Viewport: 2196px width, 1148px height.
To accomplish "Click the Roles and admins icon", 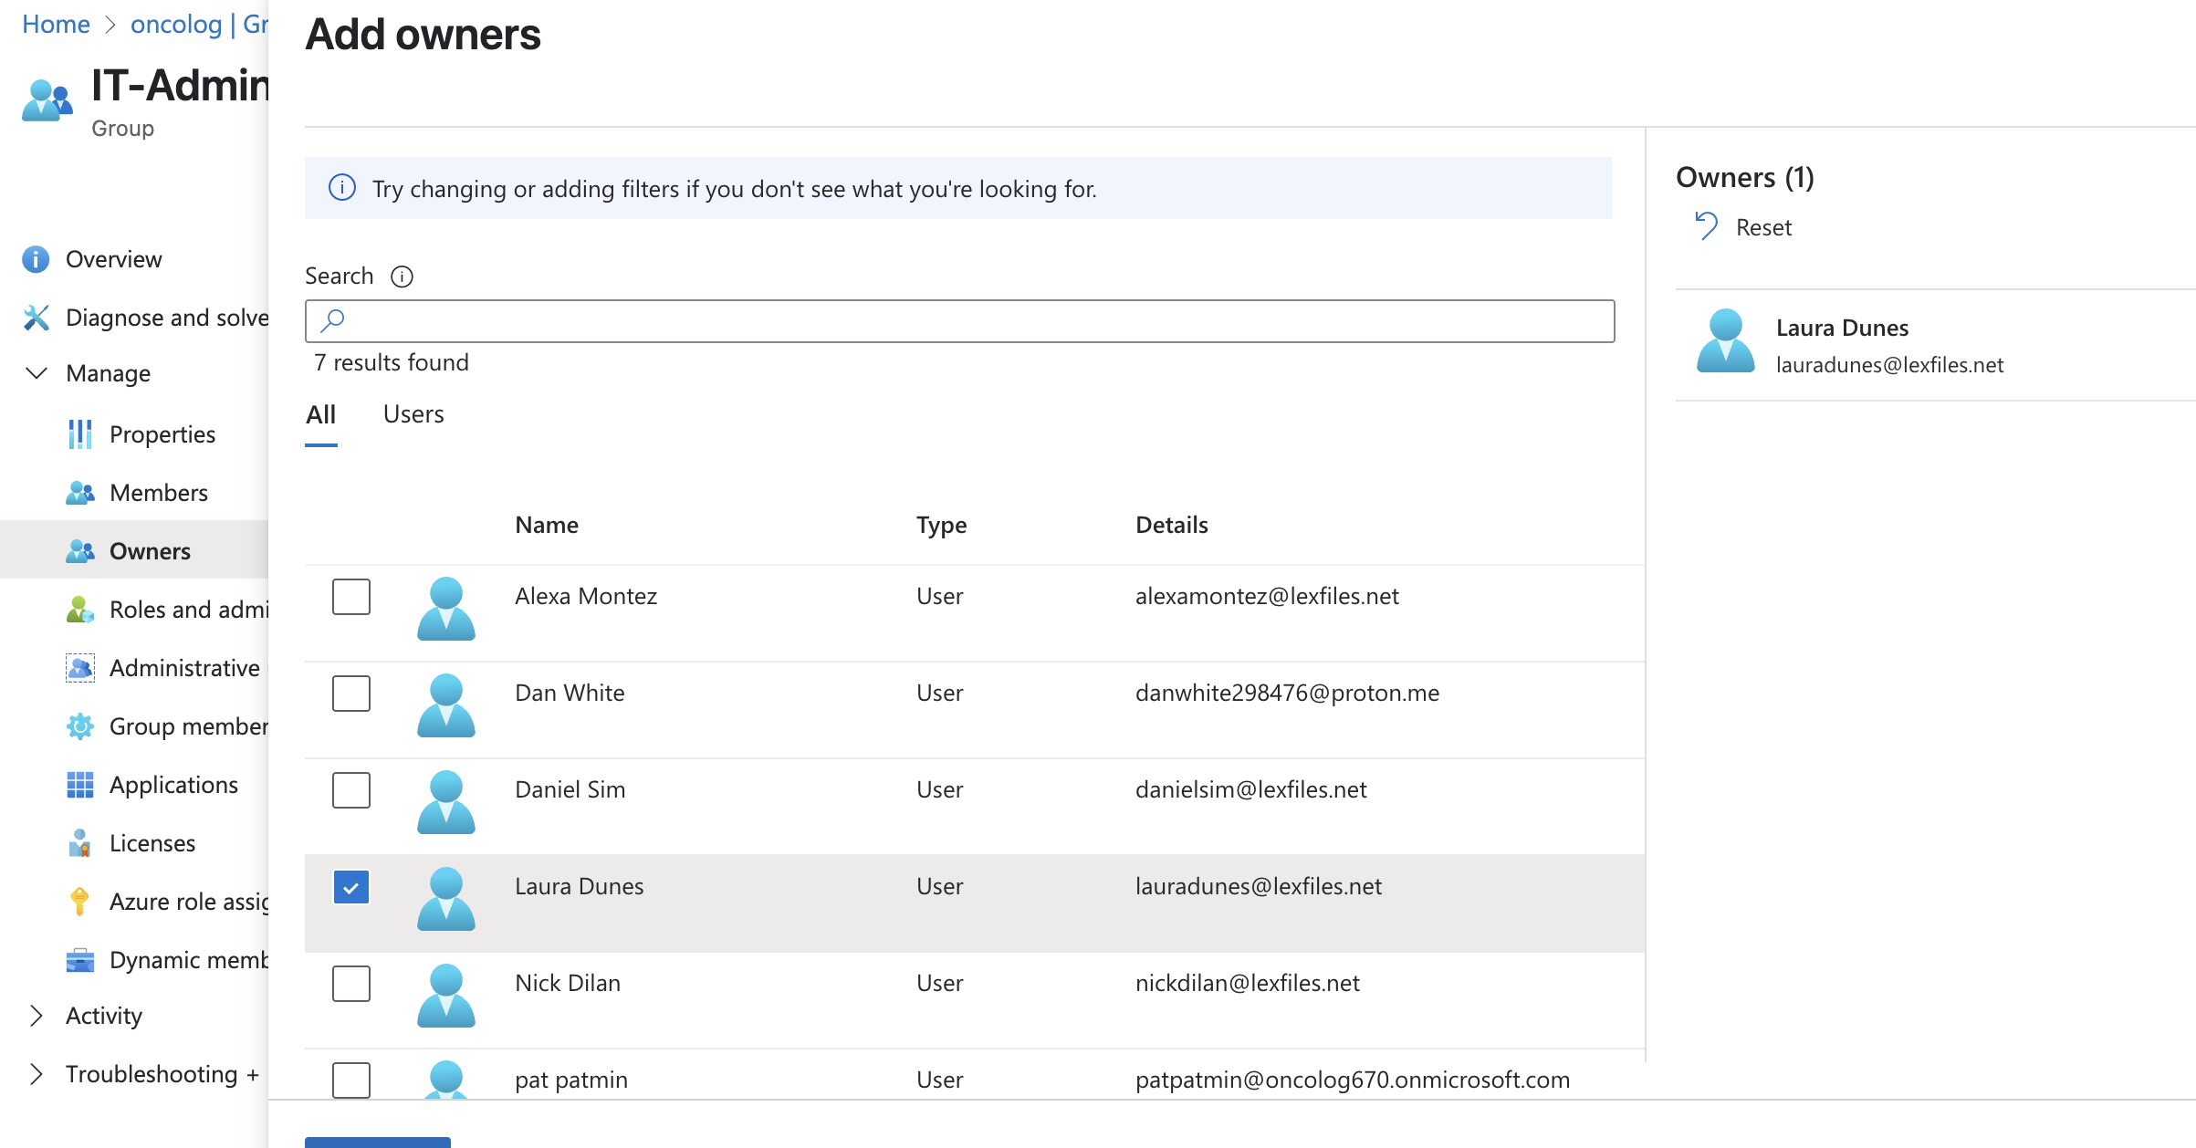I will point(80,610).
